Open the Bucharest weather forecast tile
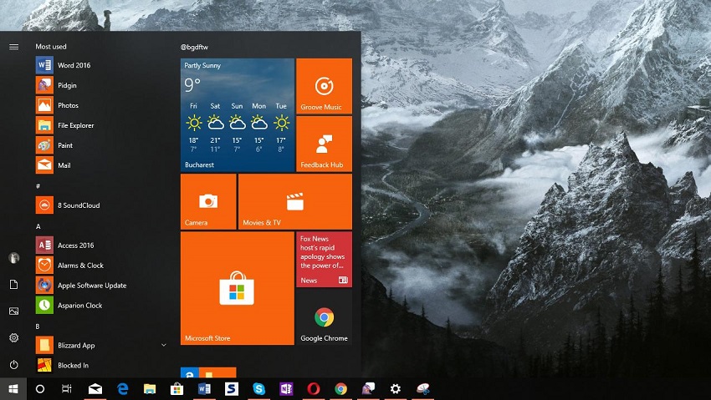This screenshot has width=711, height=400. coord(238,114)
